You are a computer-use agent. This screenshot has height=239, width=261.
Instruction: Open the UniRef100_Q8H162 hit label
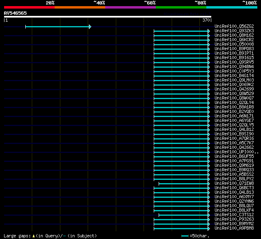pos(234,35)
